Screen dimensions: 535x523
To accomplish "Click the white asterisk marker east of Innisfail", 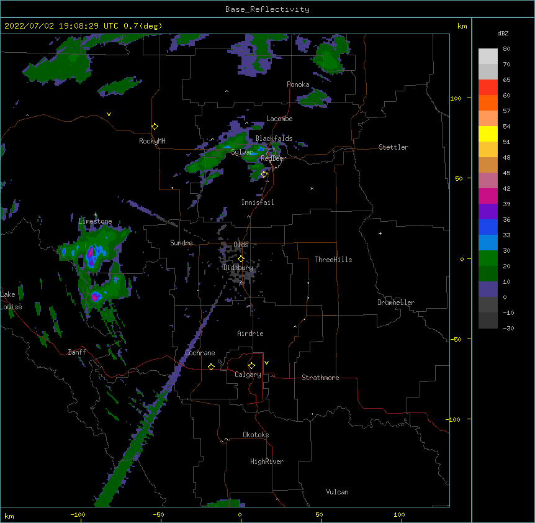I will click(x=312, y=188).
